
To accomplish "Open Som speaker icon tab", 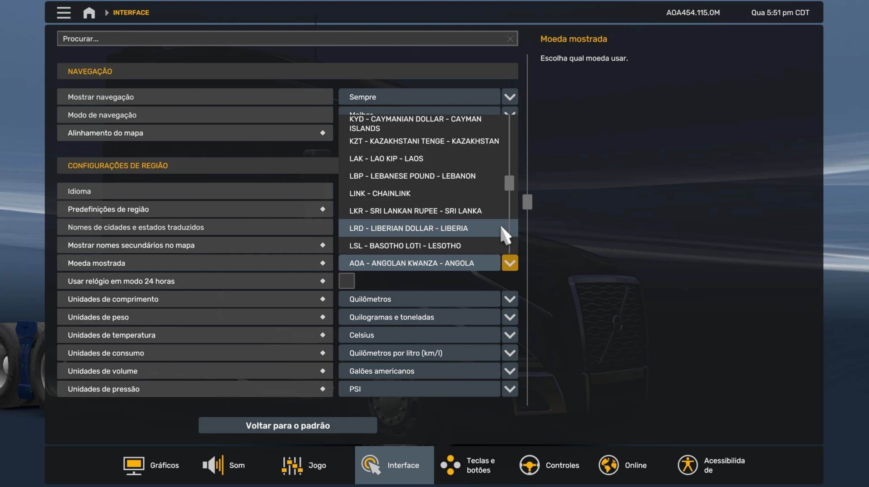I will click(x=213, y=466).
